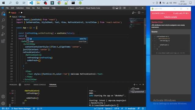Open the Explorer view in activity bar
The width and height of the screenshot is (195, 110).
pyautogui.click(x=3, y=13)
